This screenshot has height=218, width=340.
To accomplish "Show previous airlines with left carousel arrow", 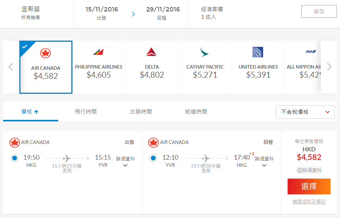I will point(11,67).
